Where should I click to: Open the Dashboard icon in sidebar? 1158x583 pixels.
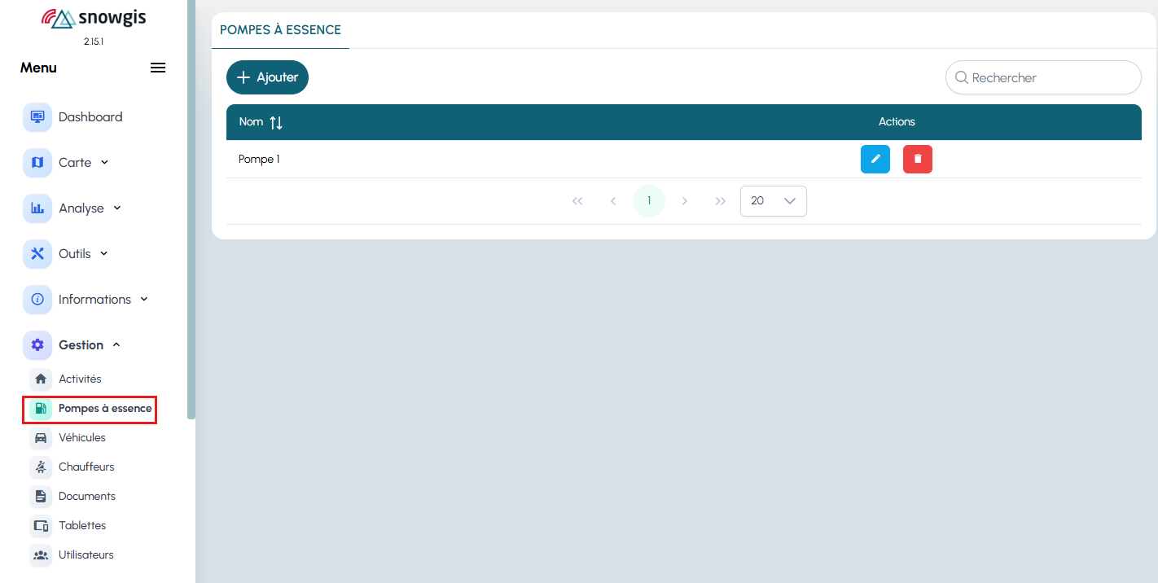coord(37,117)
